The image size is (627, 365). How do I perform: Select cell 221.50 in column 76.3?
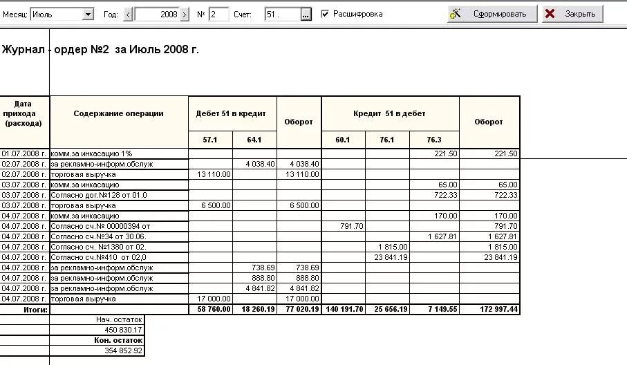coord(434,153)
